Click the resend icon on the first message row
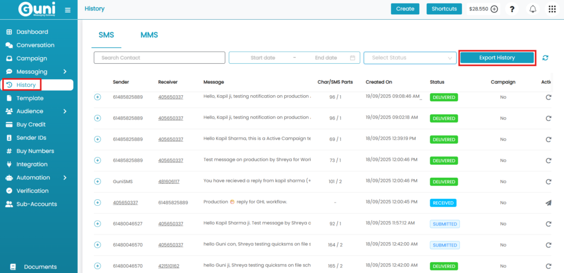This screenshot has height=273, width=564. 548,97
